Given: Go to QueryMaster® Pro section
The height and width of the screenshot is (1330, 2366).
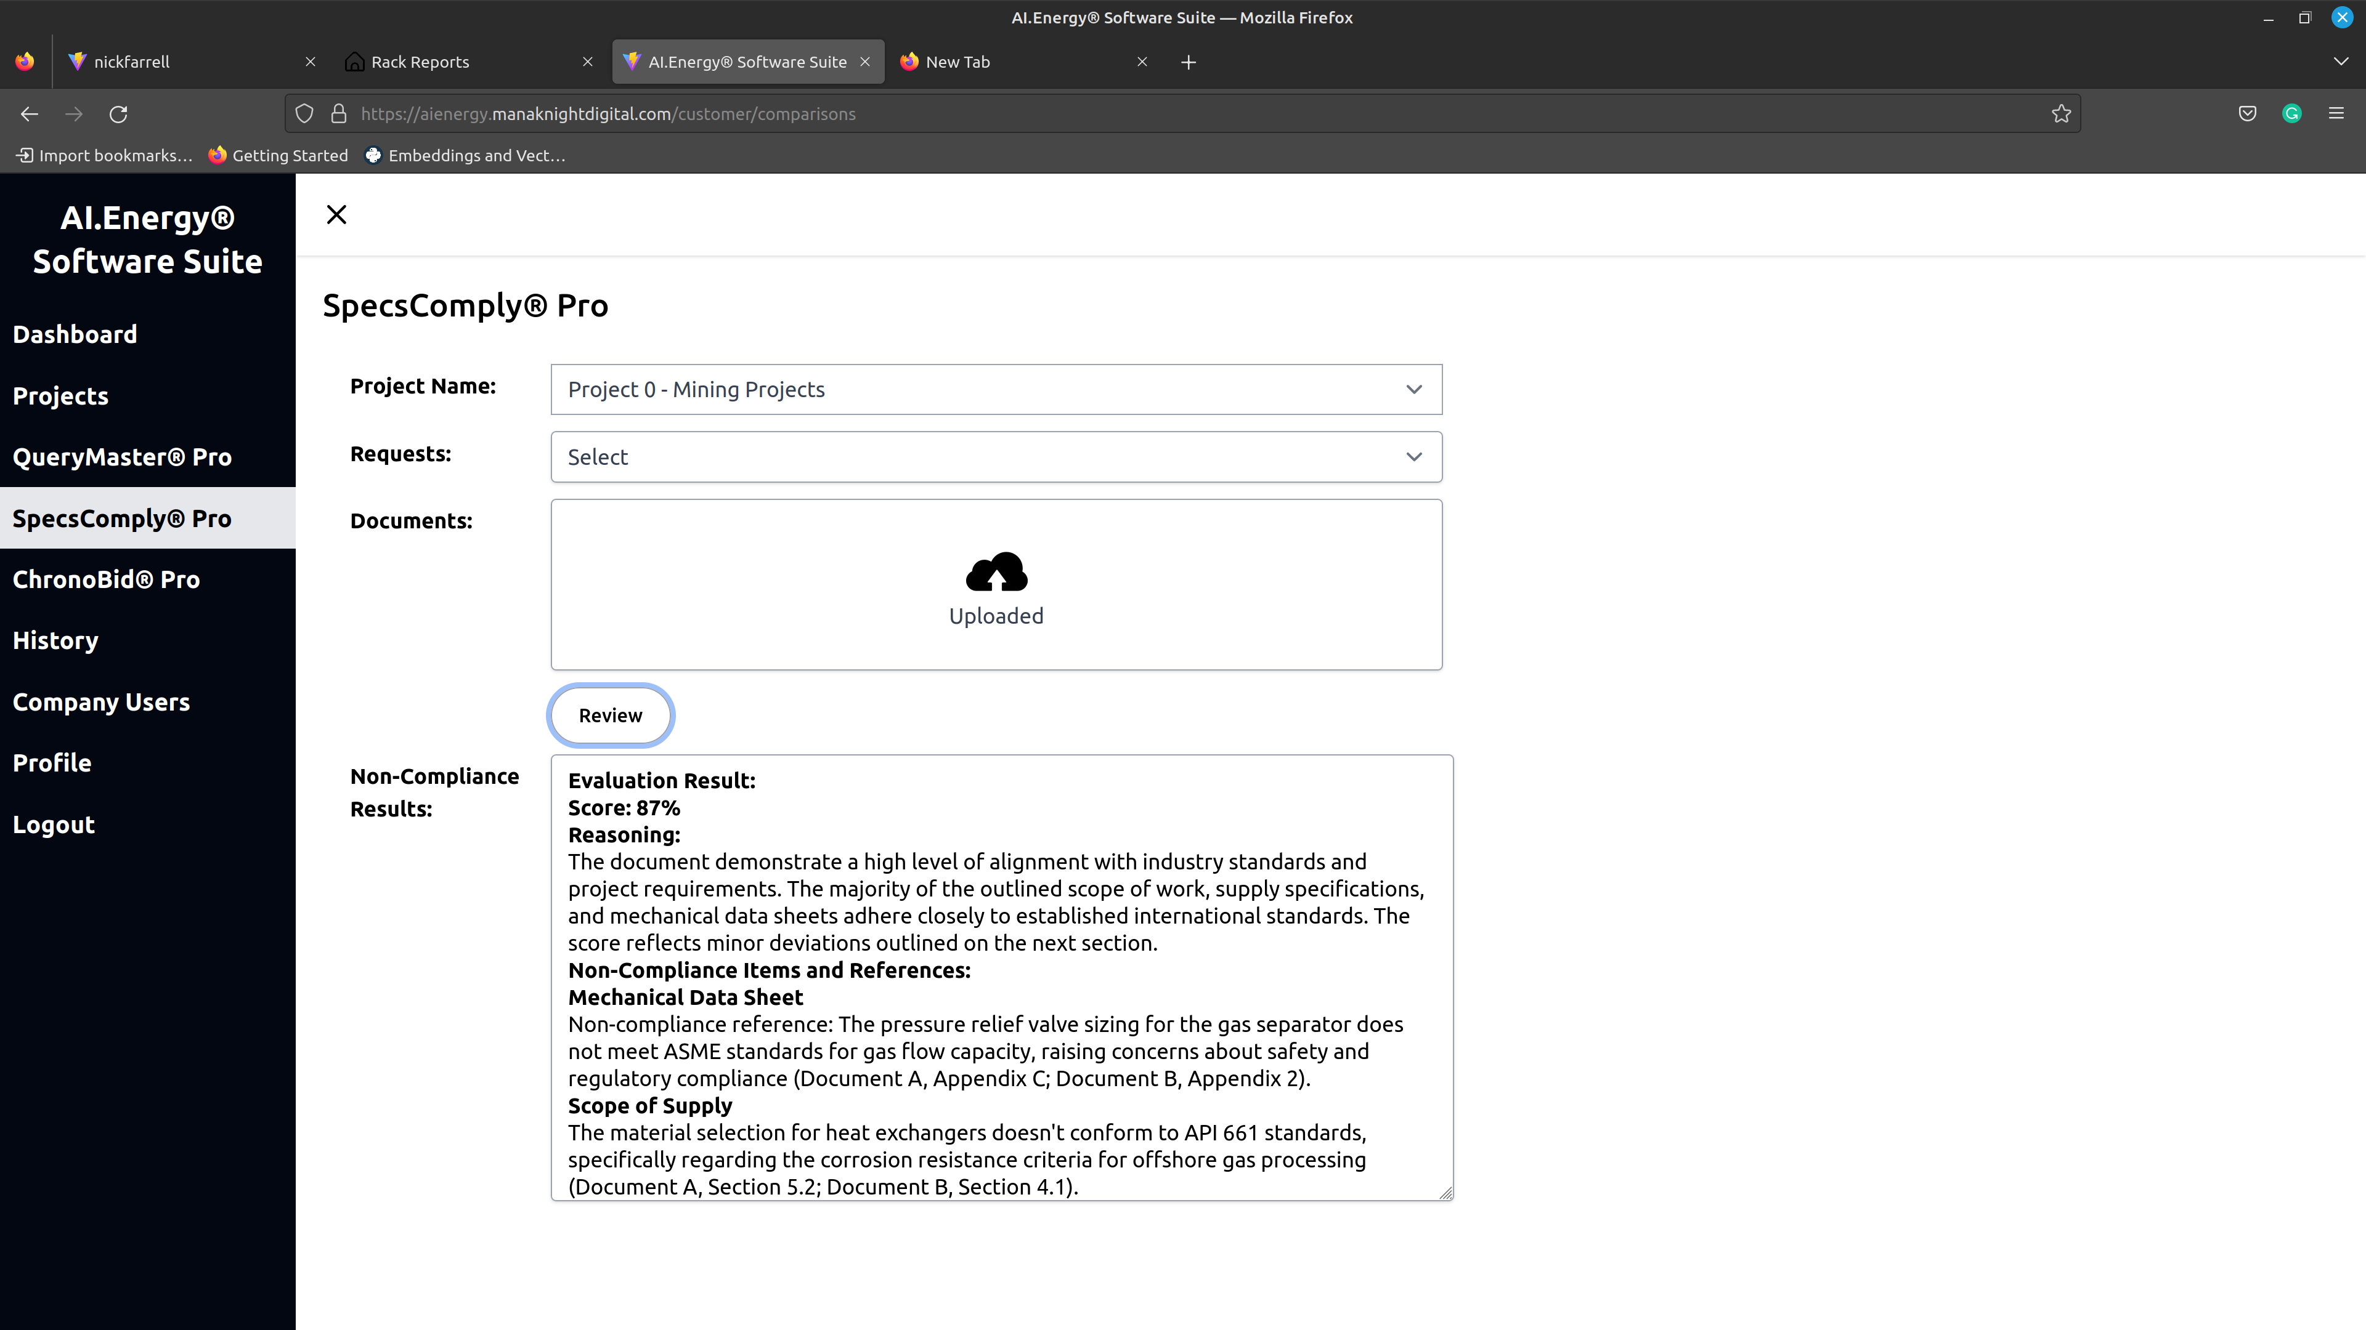Looking at the screenshot, I should tap(122, 457).
